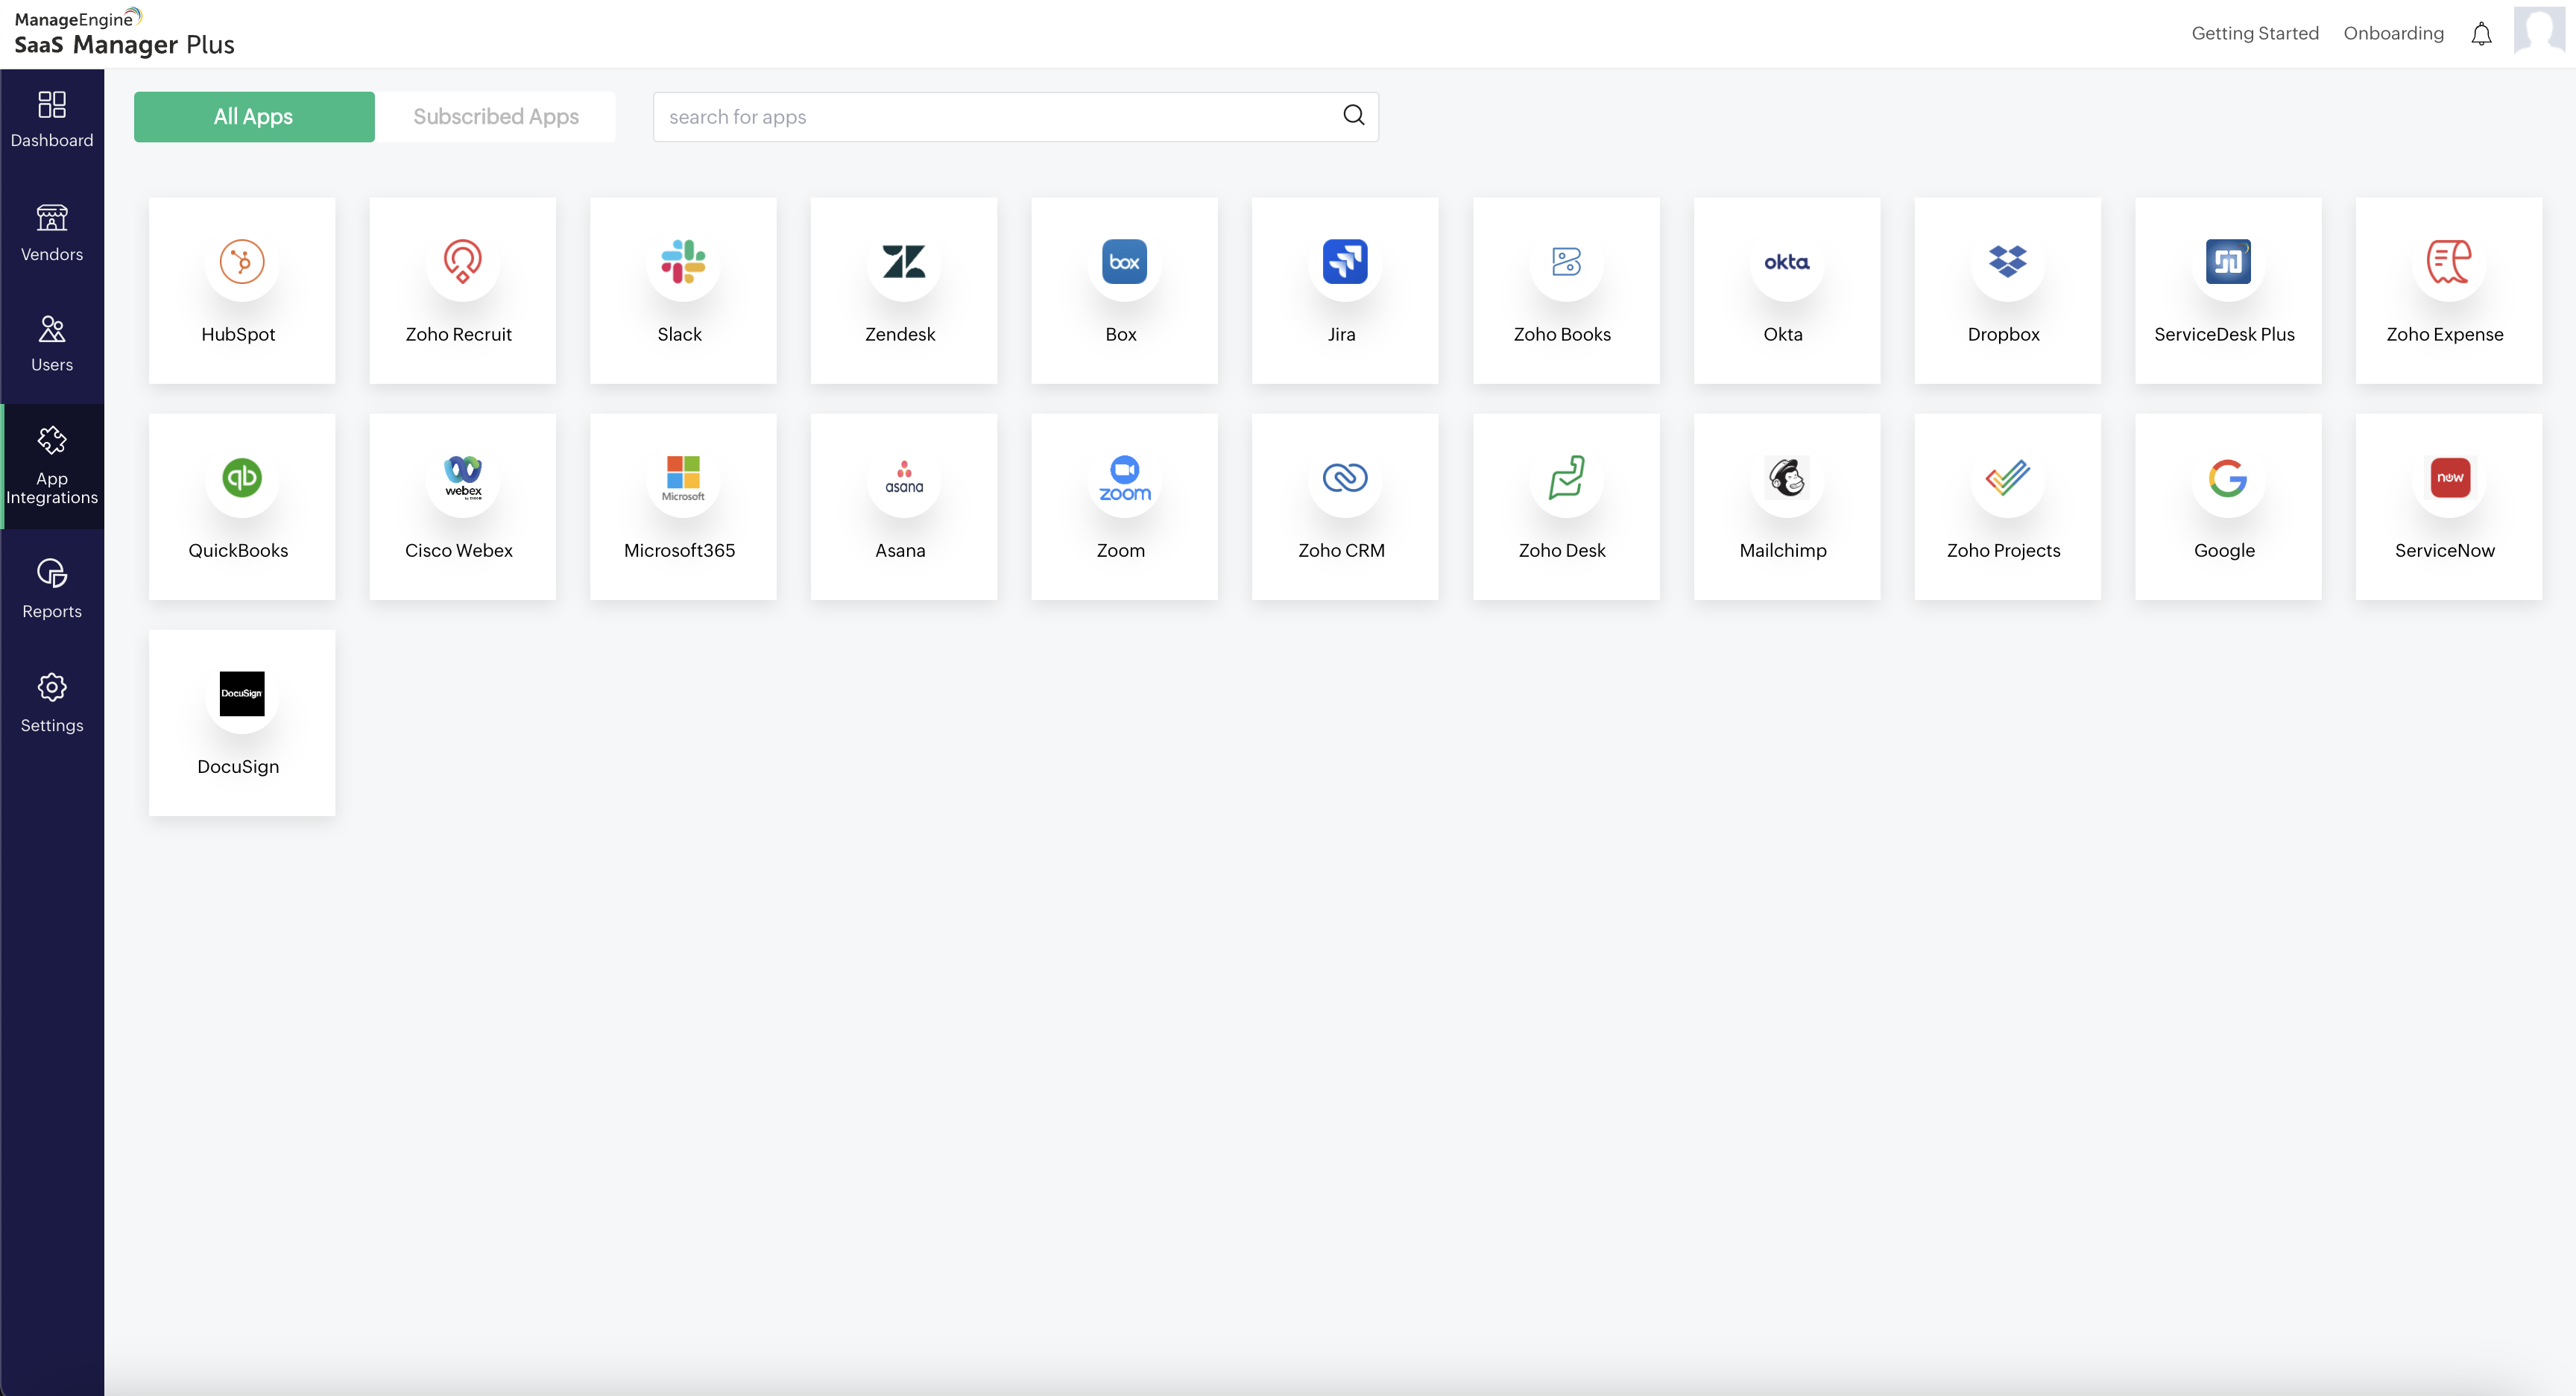2576x1396 pixels.
Task: Open notifications bell
Action: [2481, 34]
